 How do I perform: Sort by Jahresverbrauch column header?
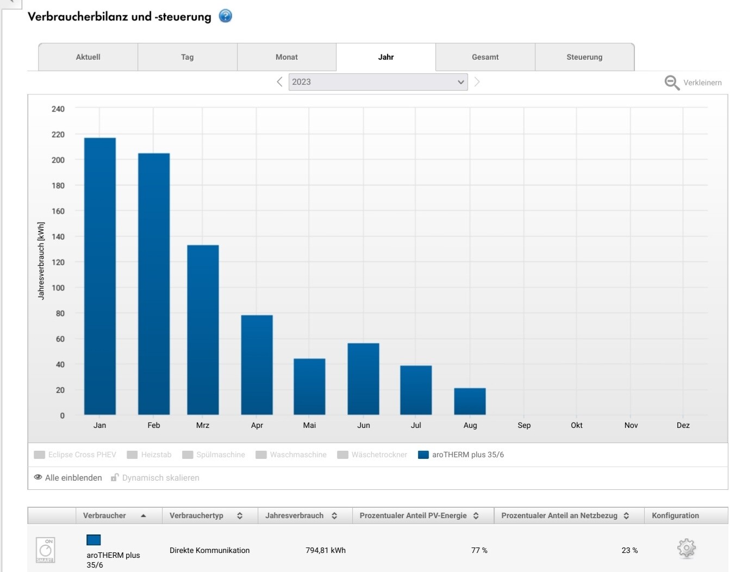pos(294,515)
